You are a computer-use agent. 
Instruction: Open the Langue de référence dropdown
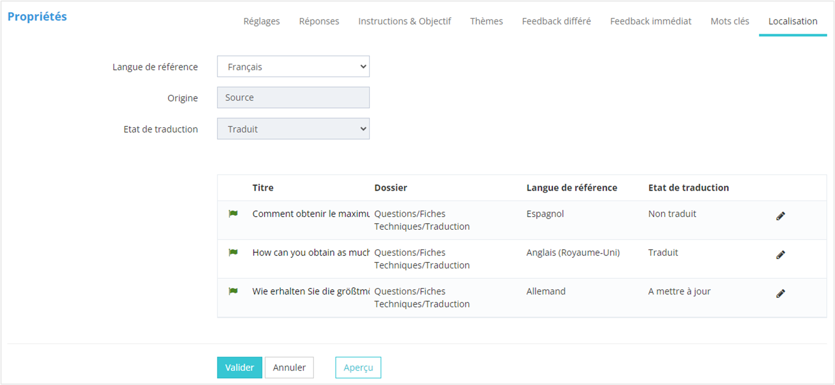[293, 67]
